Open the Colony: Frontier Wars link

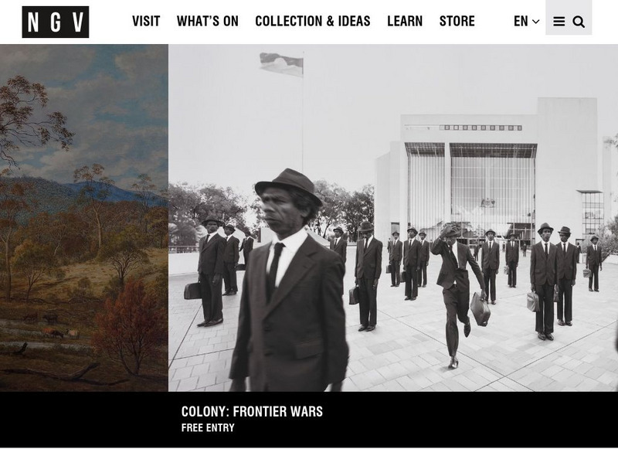pos(252,412)
